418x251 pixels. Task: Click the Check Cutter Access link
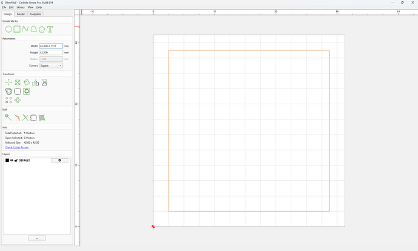pos(17,147)
